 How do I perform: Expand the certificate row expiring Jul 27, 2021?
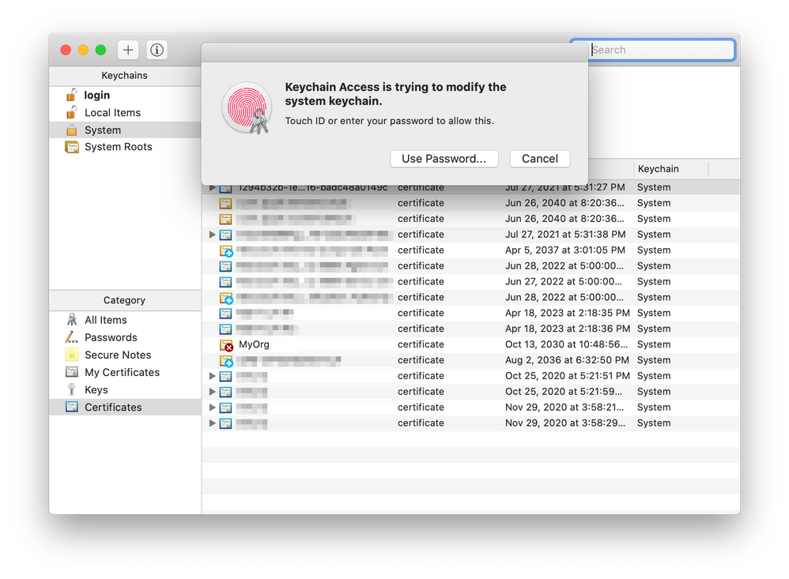pos(211,234)
